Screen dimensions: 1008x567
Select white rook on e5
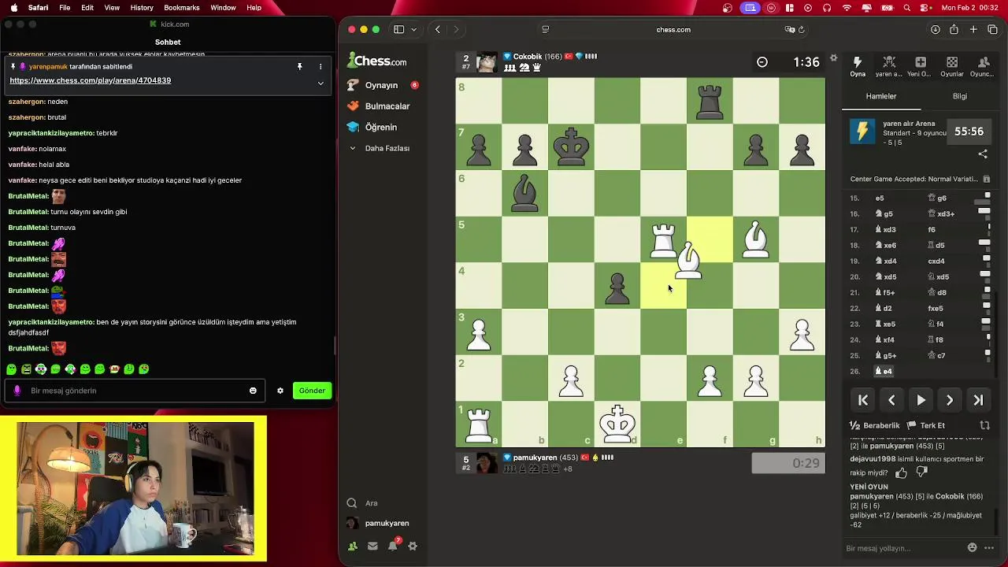pos(663,240)
